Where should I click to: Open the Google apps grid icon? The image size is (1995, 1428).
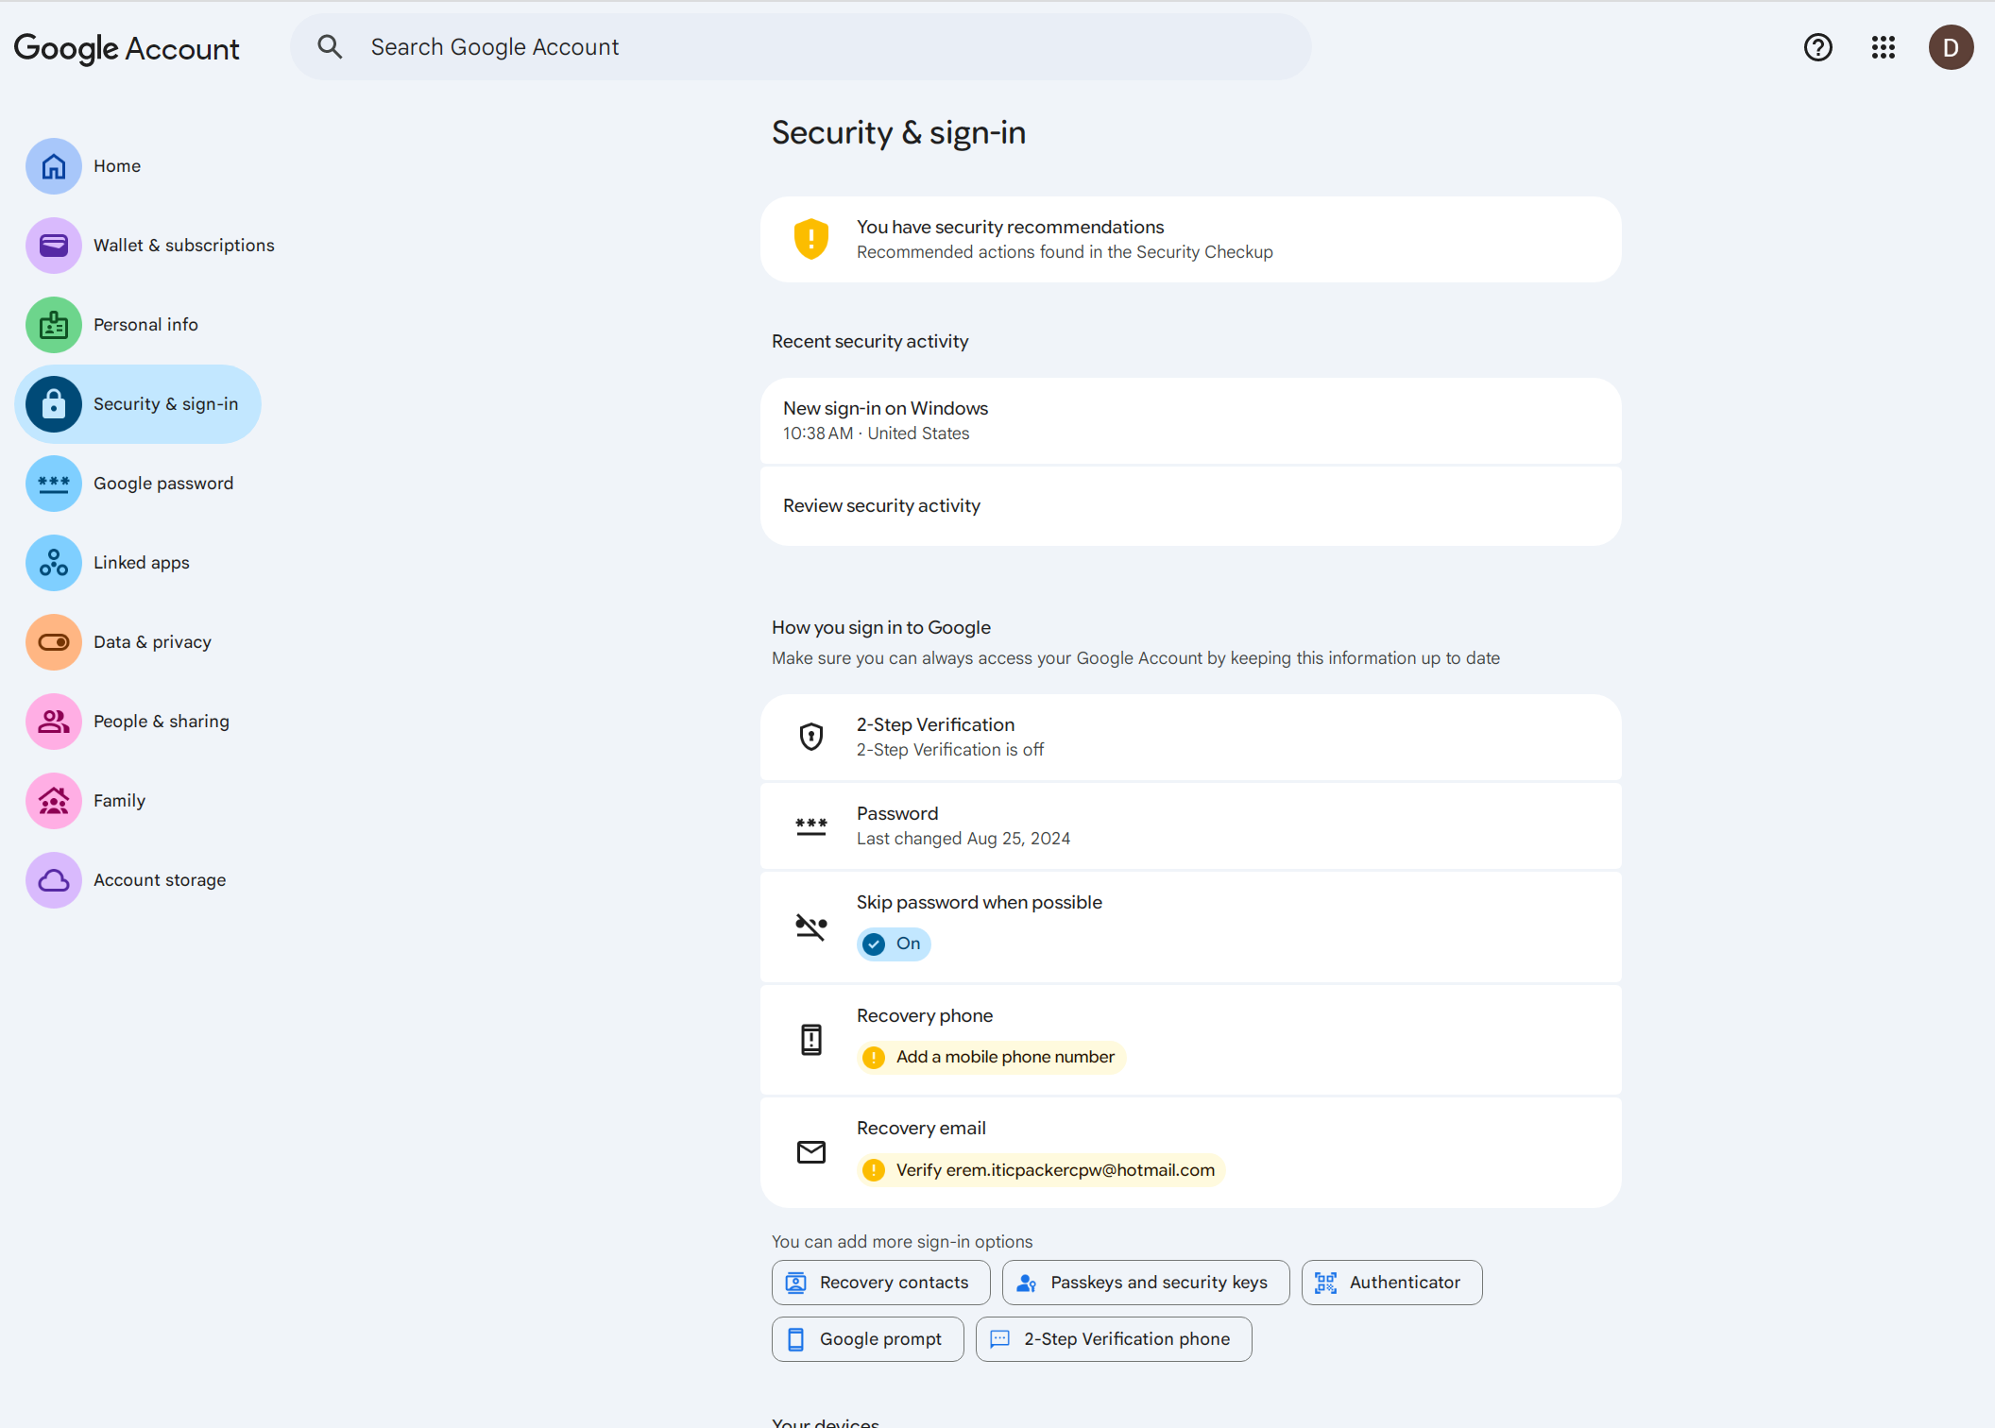pos(1884,47)
